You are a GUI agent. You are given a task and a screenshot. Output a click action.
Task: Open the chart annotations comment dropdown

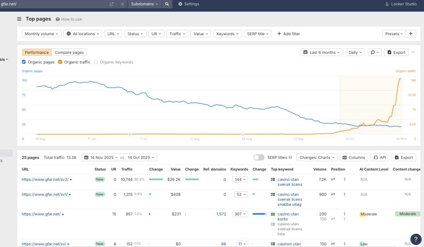[375, 53]
